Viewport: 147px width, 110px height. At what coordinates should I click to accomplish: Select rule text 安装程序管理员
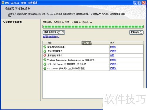click(x=55, y=51)
